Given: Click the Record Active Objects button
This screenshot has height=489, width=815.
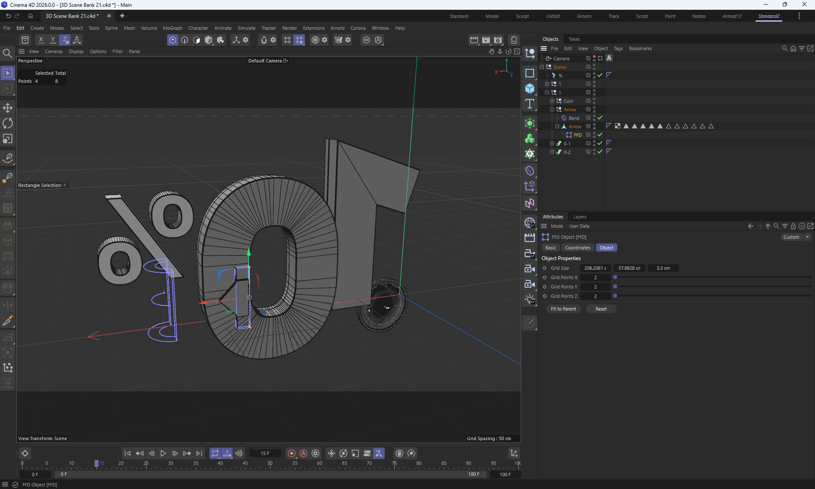Looking at the screenshot, I should click(x=292, y=453).
